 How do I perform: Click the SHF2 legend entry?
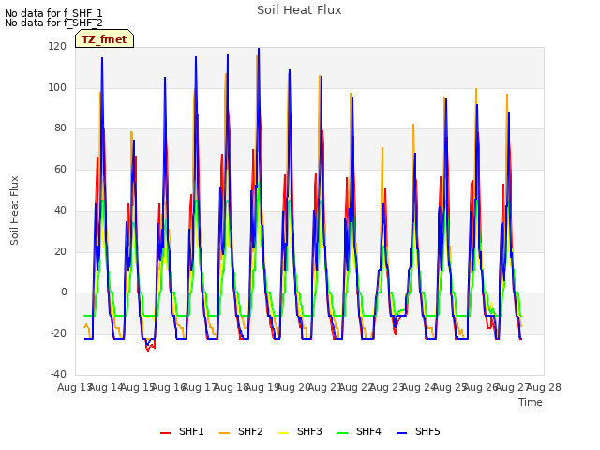(x=241, y=431)
